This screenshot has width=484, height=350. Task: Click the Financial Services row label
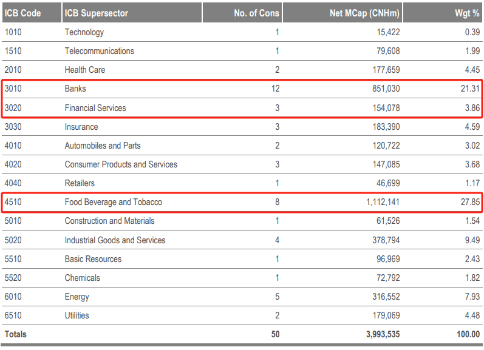95,108
